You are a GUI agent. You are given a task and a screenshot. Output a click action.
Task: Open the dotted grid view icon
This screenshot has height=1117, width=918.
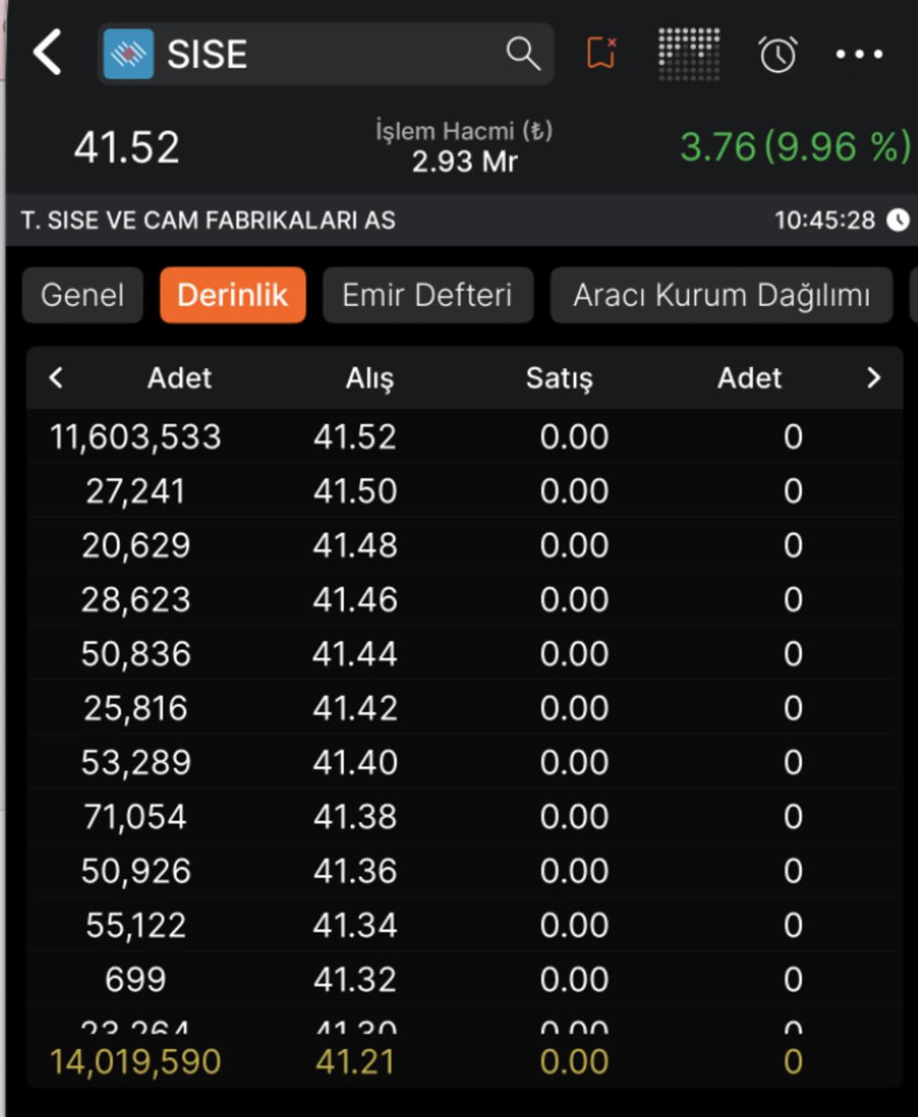688,54
